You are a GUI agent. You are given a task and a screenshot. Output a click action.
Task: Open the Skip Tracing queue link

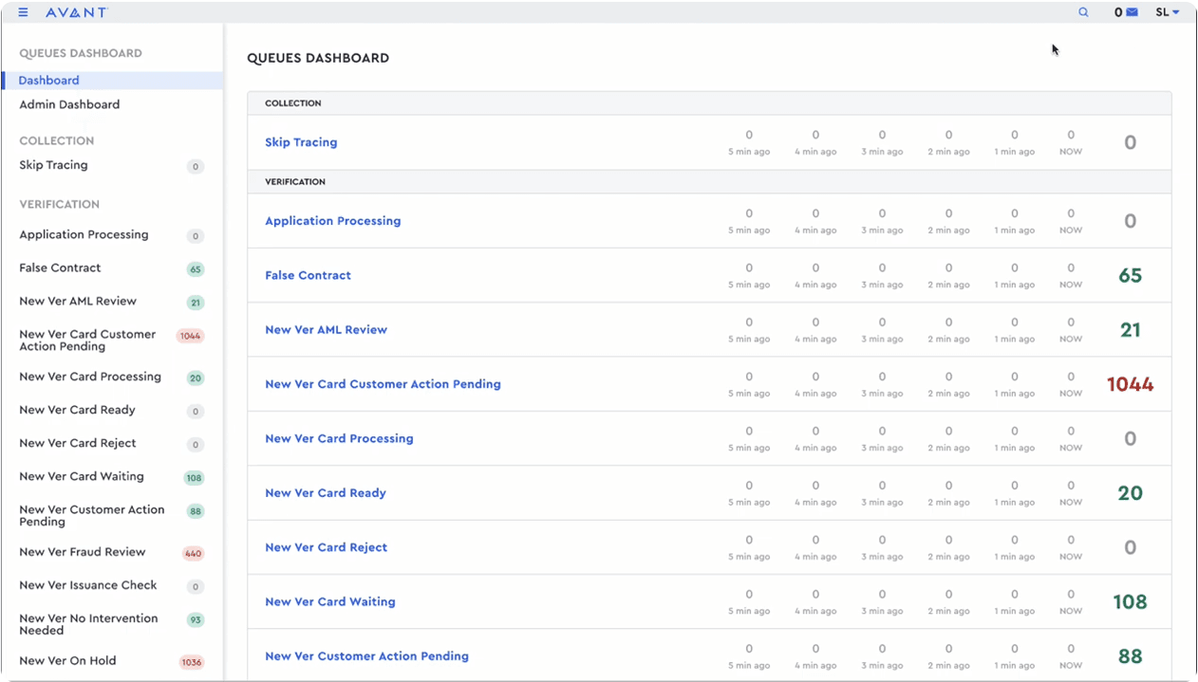(x=301, y=142)
